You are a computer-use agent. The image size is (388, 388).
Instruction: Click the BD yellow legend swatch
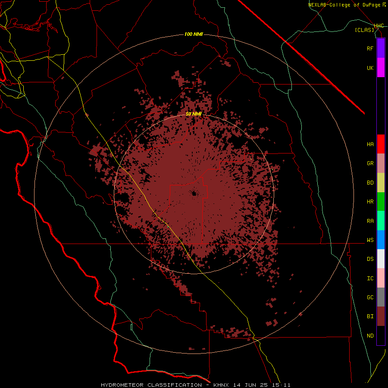tap(381, 182)
